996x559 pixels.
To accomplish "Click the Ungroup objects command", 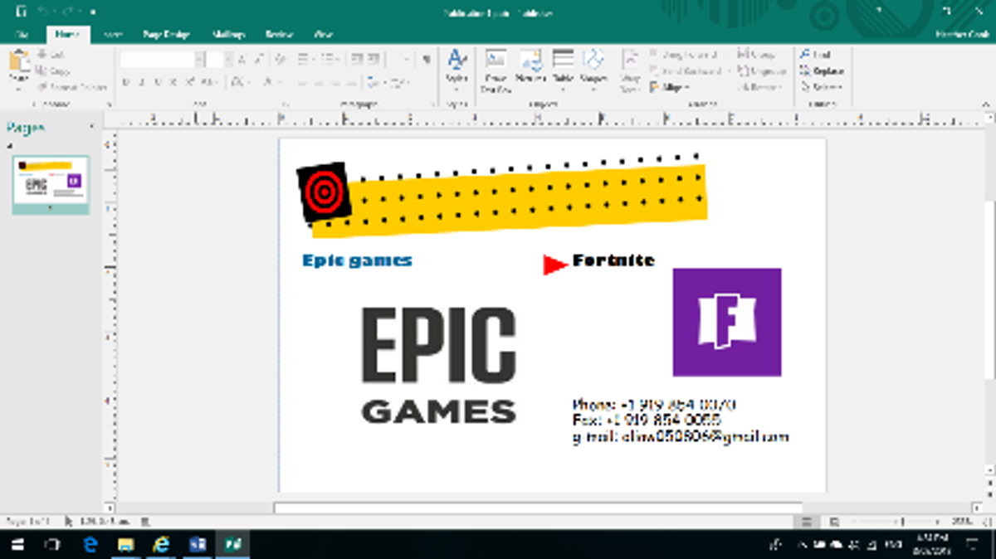I will pyautogui.click(x=761, y=71).
